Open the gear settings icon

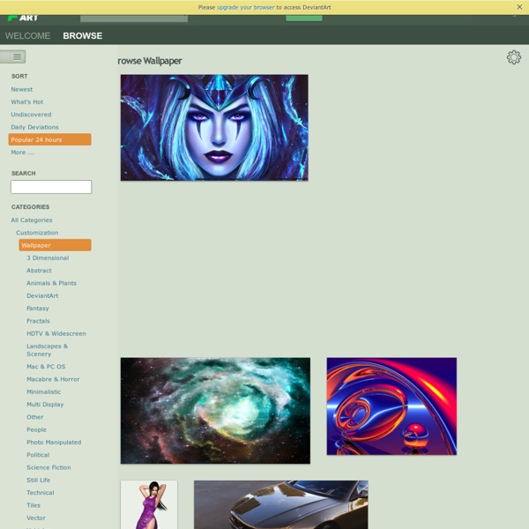point(513,57)
